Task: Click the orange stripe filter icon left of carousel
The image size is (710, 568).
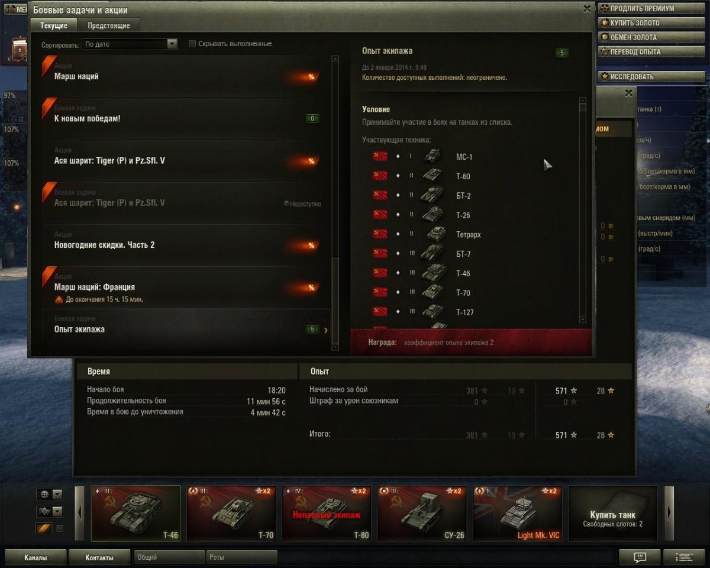Action: click(44, 528)
